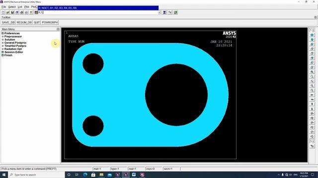The image size is (318, 178).
Task: Open the command history dropdown arrow
Action: click(159, 12)
